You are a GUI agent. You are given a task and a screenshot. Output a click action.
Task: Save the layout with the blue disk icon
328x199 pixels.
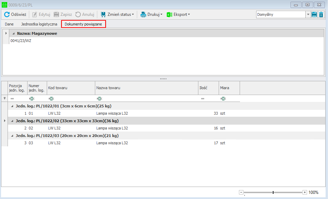[x=314, y=14]
